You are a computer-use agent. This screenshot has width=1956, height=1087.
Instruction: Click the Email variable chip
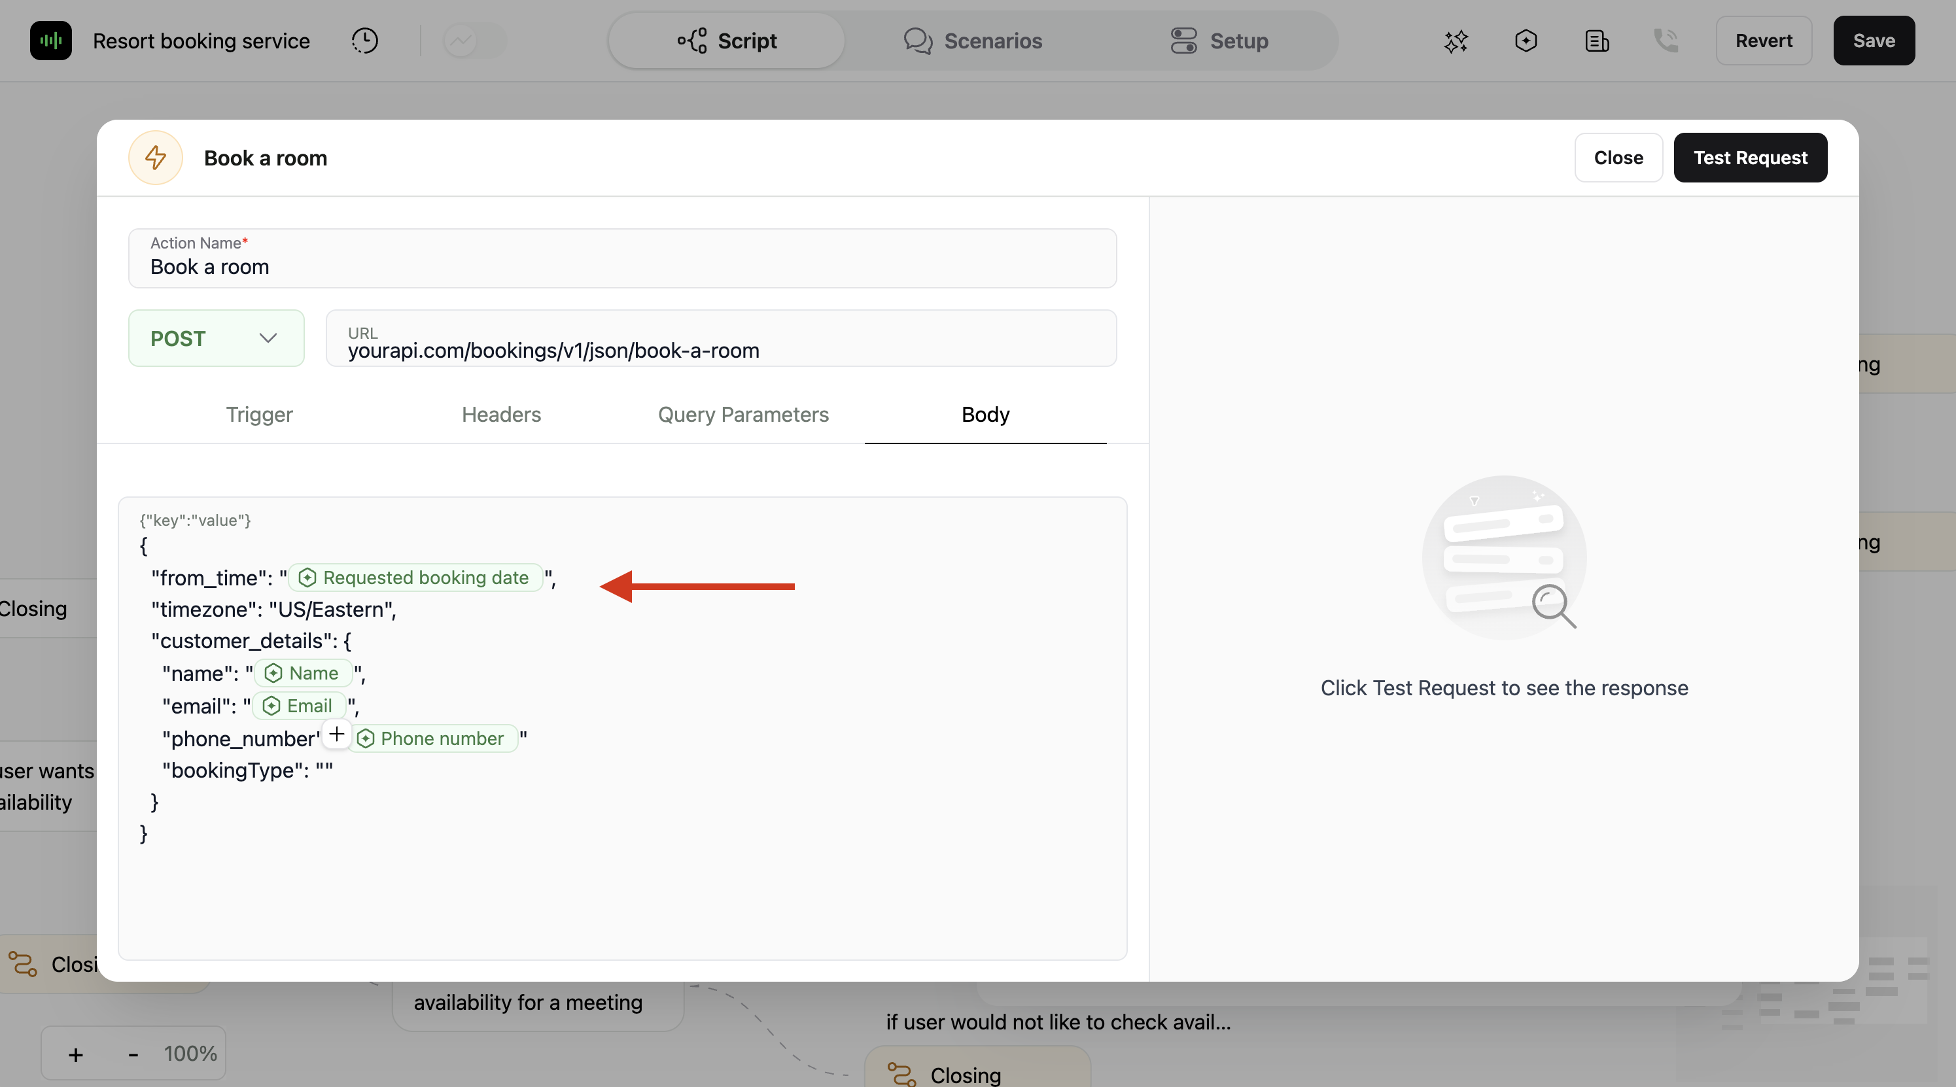pos(300,705)
